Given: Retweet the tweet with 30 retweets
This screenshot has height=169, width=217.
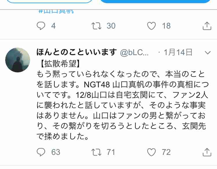Looking at the screenshot, I should pyautogui.click(x=96, y=26).
